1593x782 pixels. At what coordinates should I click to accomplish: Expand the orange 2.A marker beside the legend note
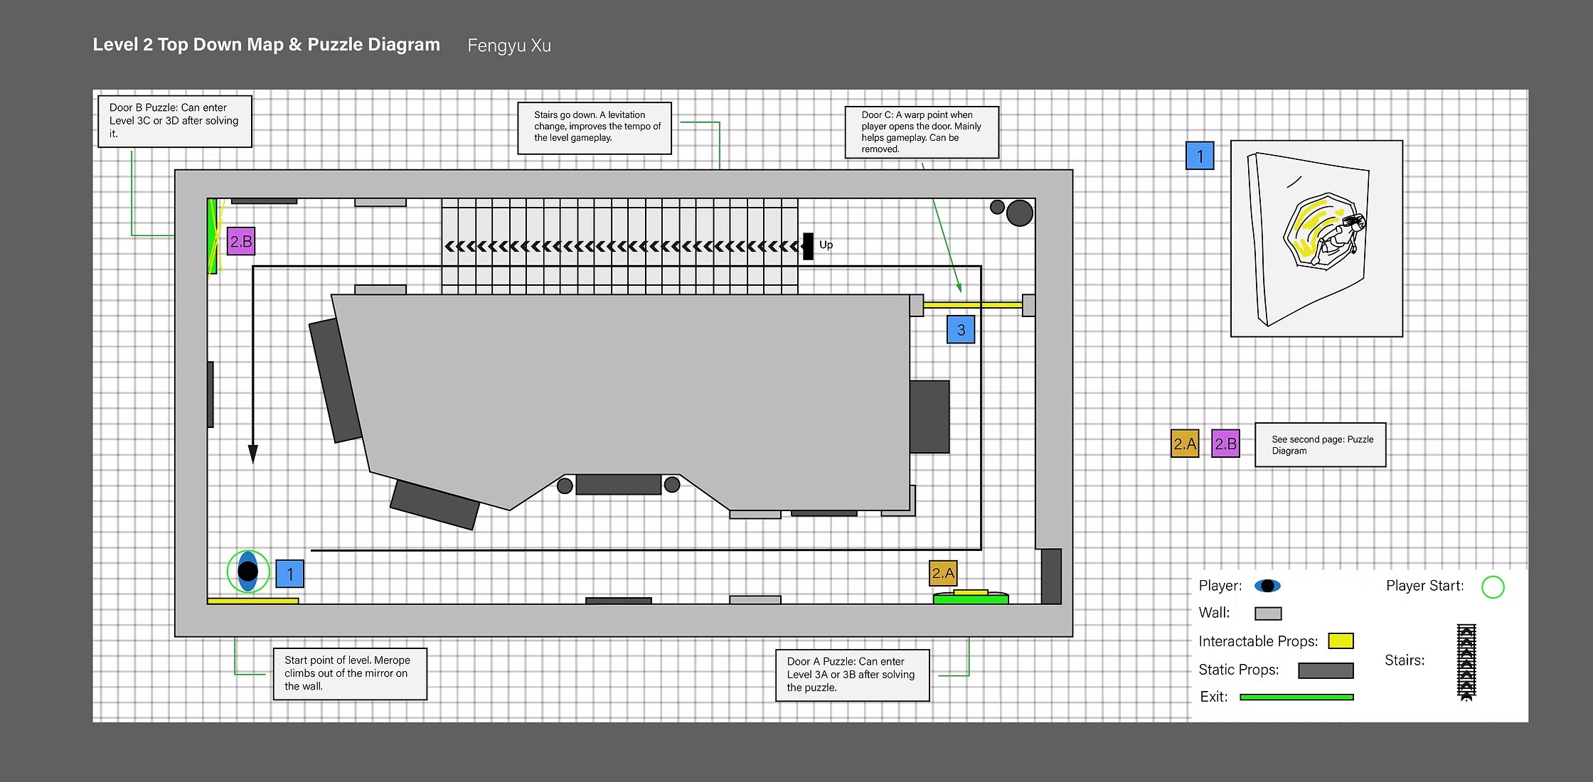point(1185,443)
